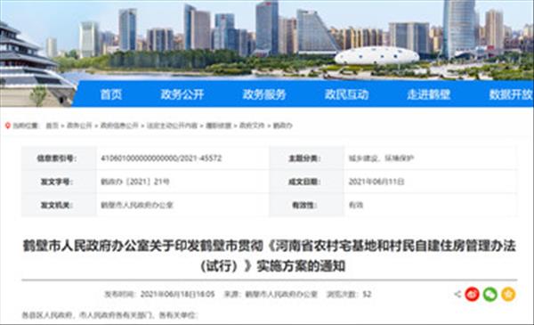Select document number 鹤政办〔2021〕21号
The width and height of the screenshot is (534, 325).
coord(135,182)
